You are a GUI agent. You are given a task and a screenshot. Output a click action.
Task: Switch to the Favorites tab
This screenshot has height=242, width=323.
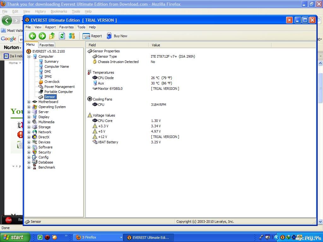[x=47, y=45]
